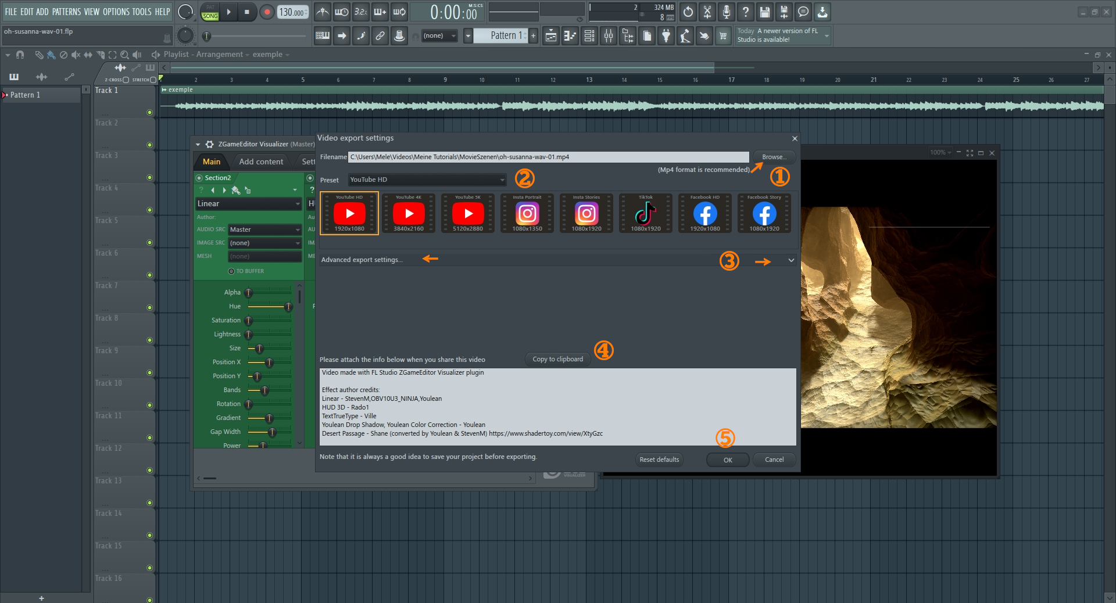1116x603 pixels.
Task: Click the microphone one-click recording icon
Action: 727,12
